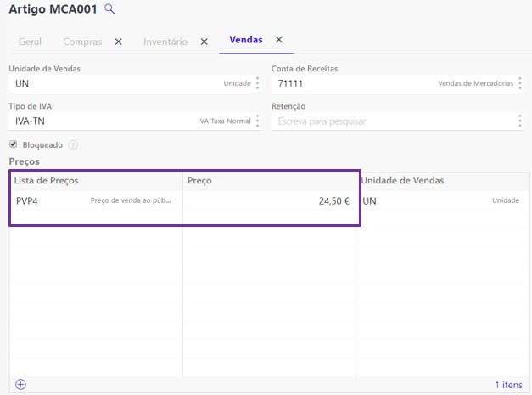The image size is (532, 395).
Task: Close the Inventário tab using its X
Action: (204, 42)
